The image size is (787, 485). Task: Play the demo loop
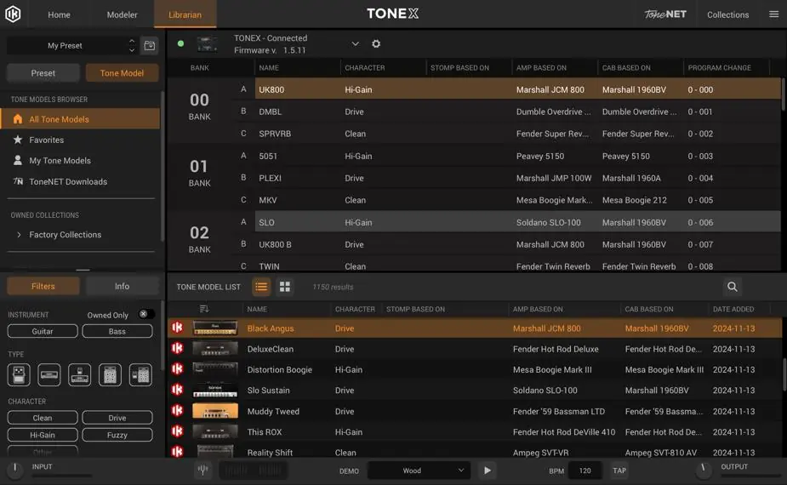coord(488,471)
